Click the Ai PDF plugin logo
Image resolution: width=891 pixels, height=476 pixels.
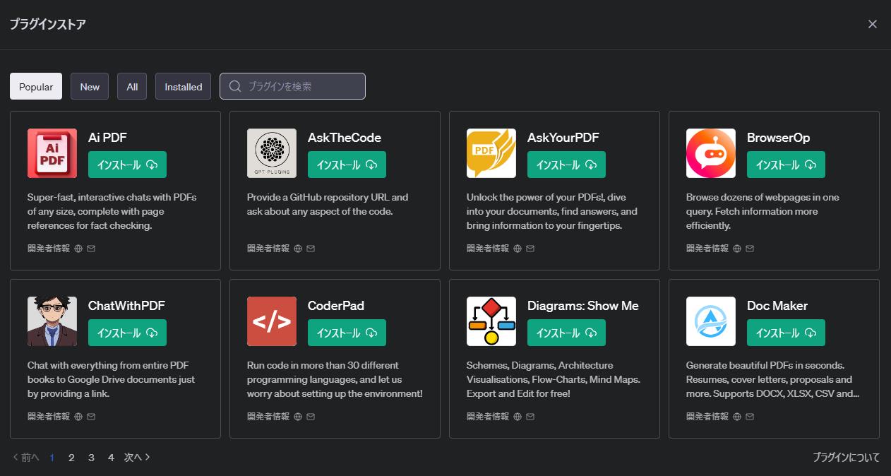[52, 153]
